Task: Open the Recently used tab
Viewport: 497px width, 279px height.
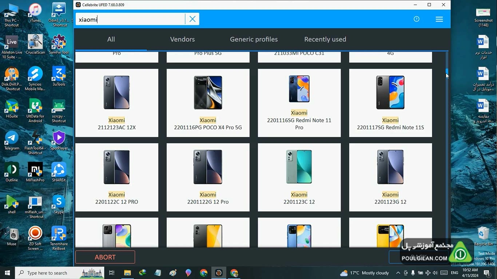Action: (325, 39)
